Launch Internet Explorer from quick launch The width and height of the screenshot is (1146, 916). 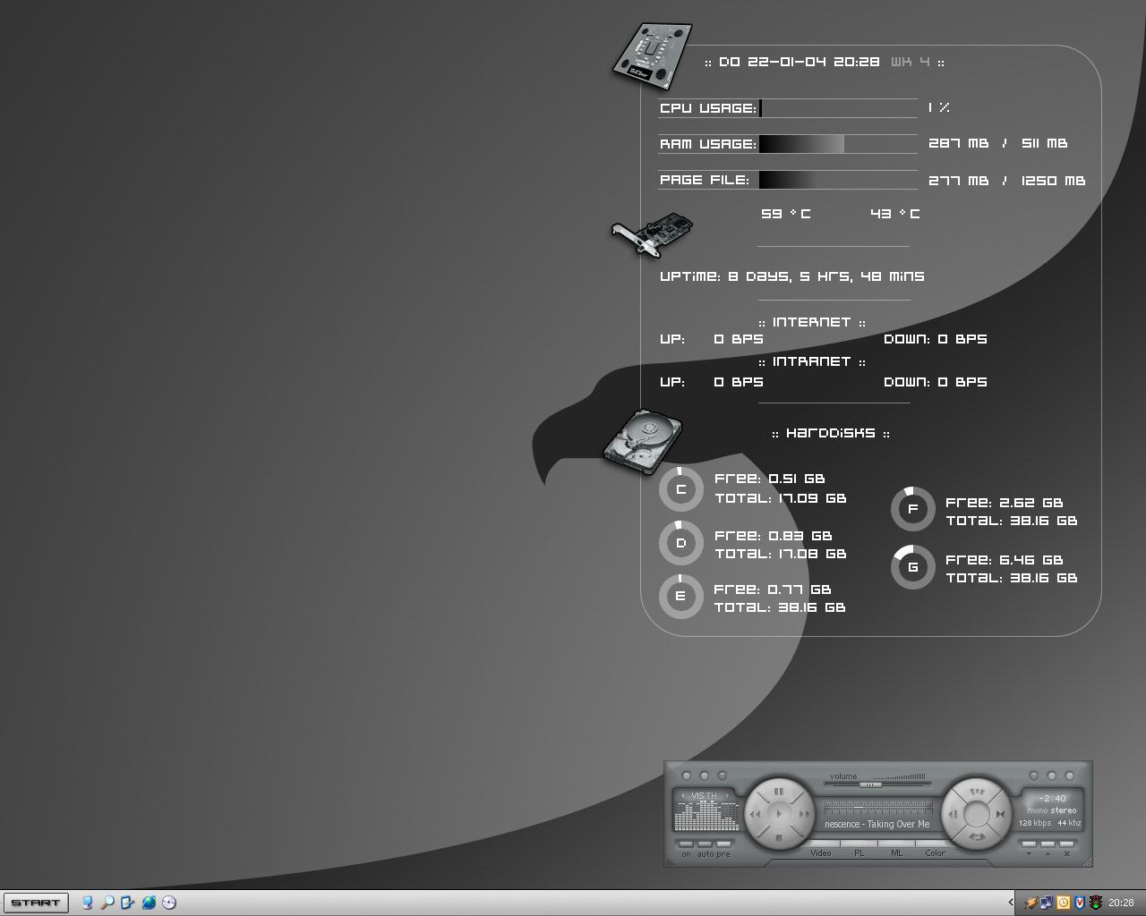[x=149, y=903]
